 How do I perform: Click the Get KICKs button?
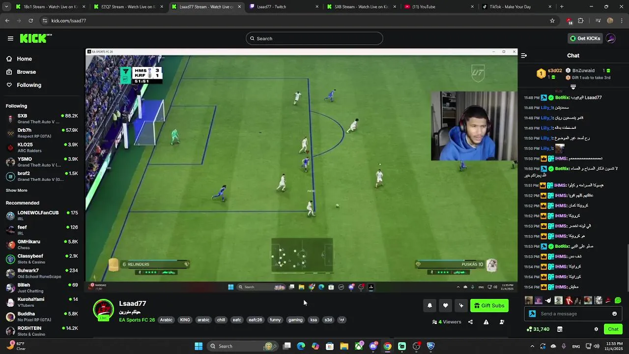tap(585, 38)
